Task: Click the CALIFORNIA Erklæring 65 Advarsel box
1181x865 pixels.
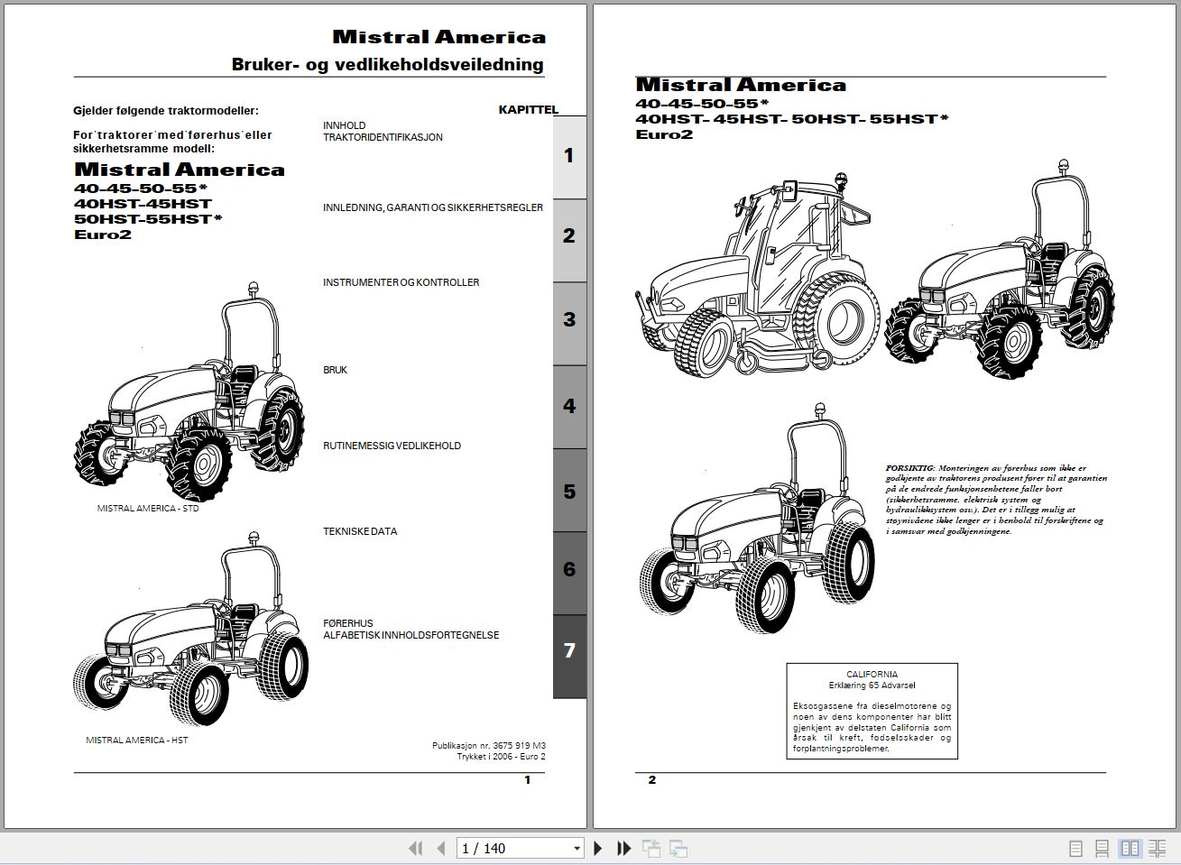Action: pos(872,711)
